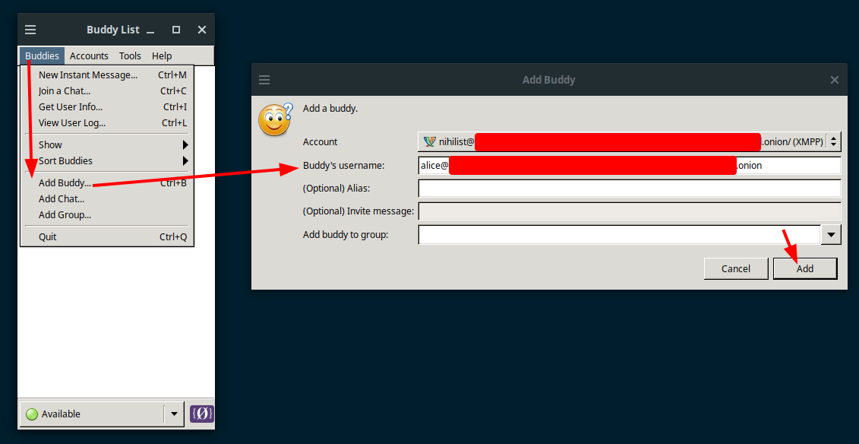Choose Add Group menu entry
The height and width of the screenshot is (444, 859).
(x=107, y=215)
